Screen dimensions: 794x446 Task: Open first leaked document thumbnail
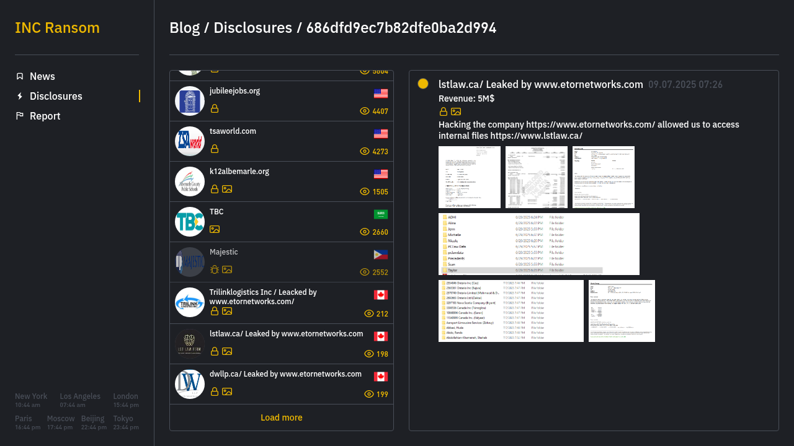(470, 177)
